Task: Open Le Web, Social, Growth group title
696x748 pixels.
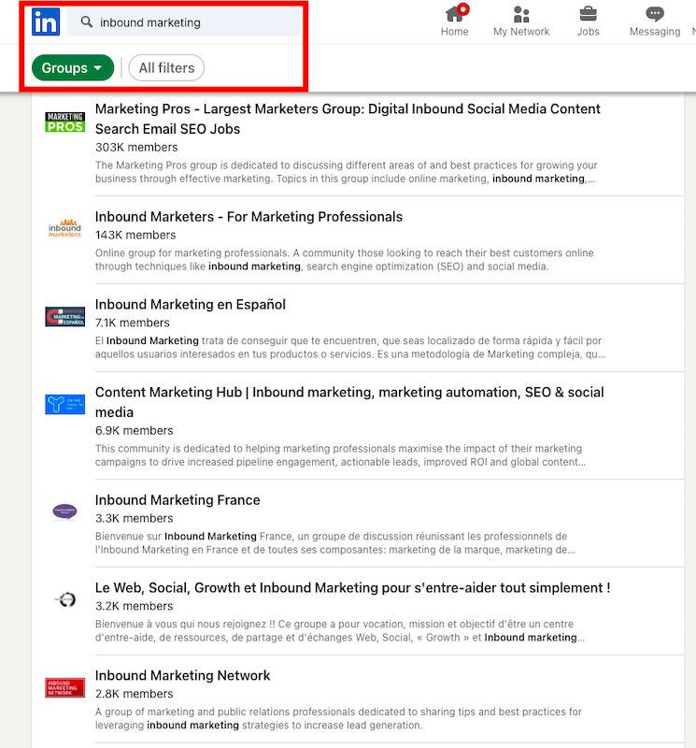Action: 352,588
